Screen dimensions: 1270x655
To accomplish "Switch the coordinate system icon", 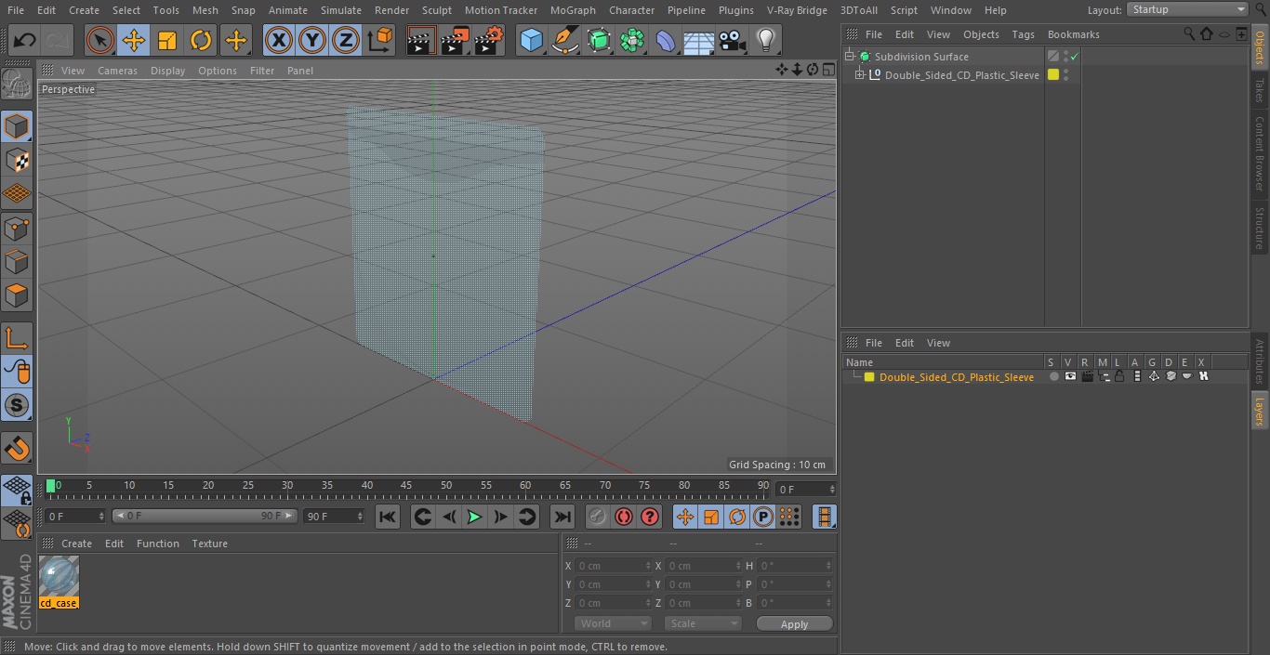I will click(x=381, y=40).
